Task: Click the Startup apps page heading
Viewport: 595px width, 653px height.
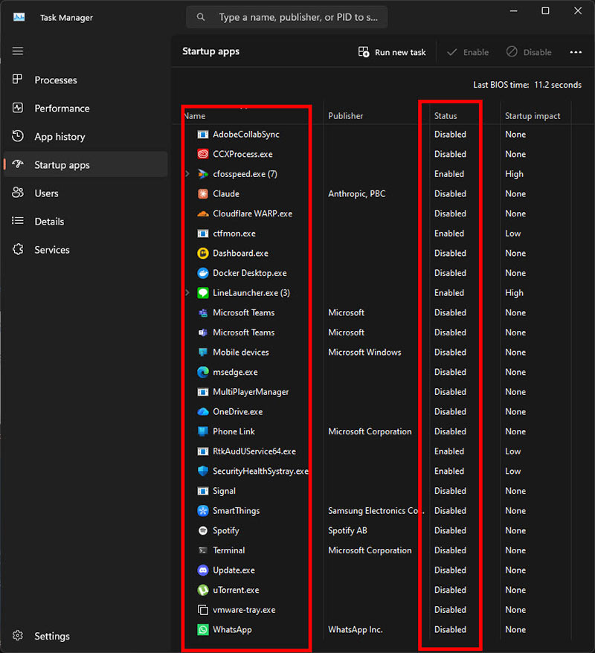Action: point(210,51)
